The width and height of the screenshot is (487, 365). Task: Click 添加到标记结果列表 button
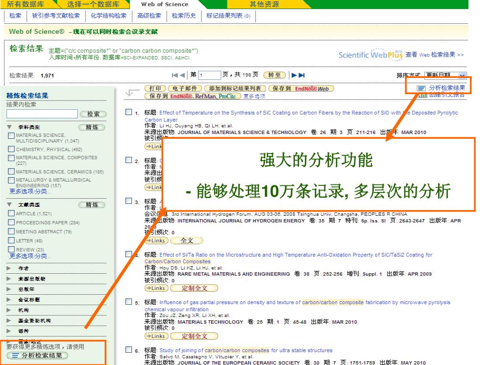pos(235,88)
